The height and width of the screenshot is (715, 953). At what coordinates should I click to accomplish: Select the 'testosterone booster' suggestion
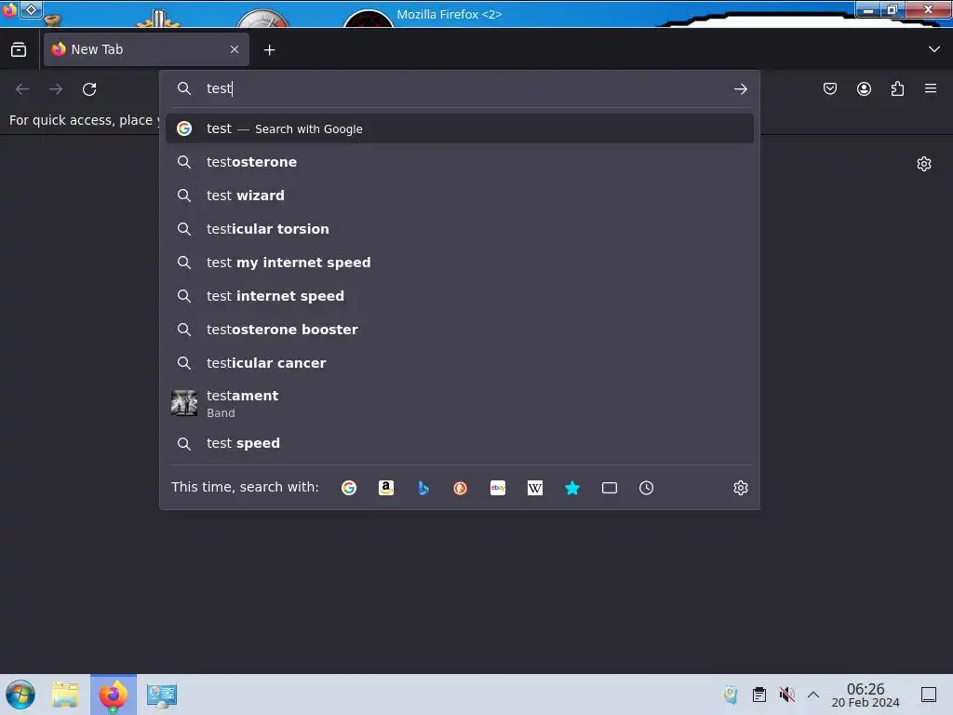coord(460,329)
